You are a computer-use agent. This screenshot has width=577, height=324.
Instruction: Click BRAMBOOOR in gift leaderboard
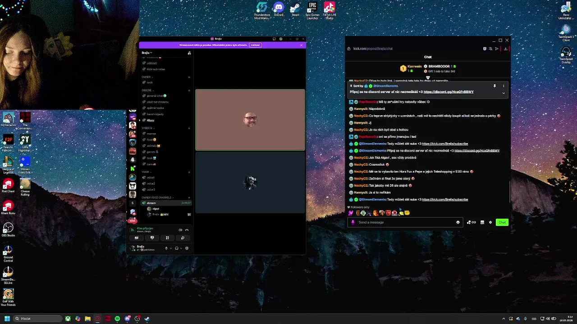[x=439, y=67]
